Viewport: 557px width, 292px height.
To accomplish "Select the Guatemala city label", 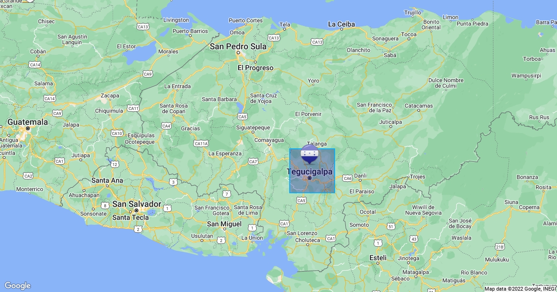I will pos(27,122).
